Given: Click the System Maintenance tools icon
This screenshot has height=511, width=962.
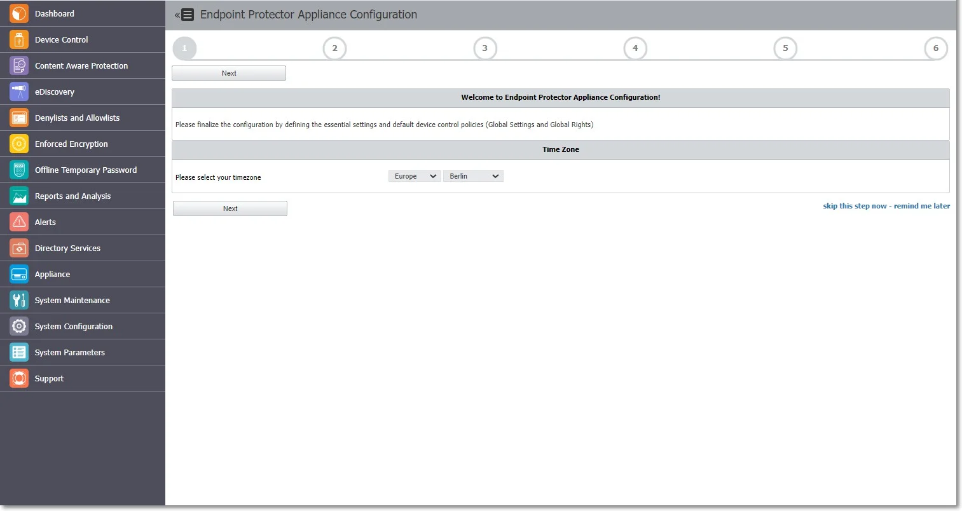Looking at the screenshot, I should click(19, 300).
